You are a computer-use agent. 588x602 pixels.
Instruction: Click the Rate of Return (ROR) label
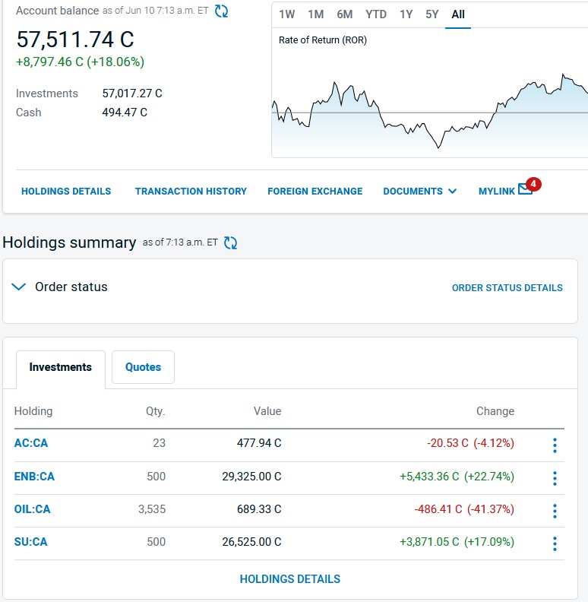pos(323,40)
